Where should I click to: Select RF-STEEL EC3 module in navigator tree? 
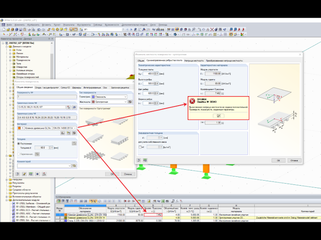33,210
